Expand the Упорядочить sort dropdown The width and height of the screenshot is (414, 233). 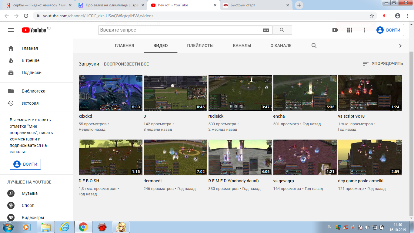click(x=383, y=63)
